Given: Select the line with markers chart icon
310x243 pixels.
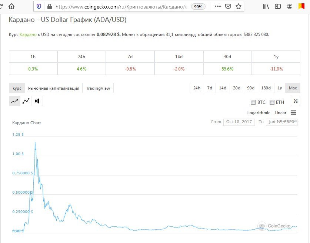Looking at the screenshot, I should (x=26, y=101).
